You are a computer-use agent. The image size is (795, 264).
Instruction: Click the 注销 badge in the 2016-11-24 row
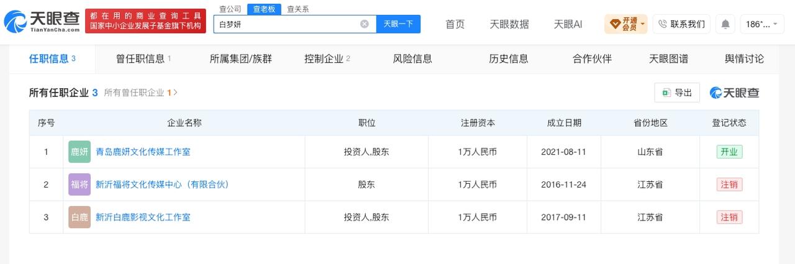click(x=729, y=184)
